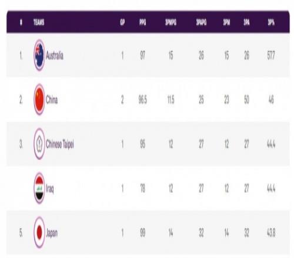Open the Australia team link

[55, 56]
